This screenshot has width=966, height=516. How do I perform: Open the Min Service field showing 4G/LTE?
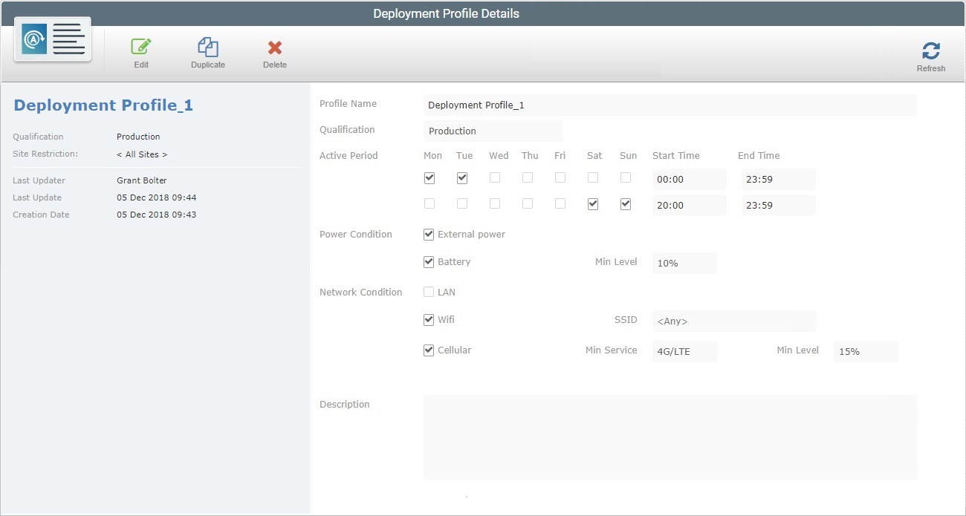click(684, 351)
